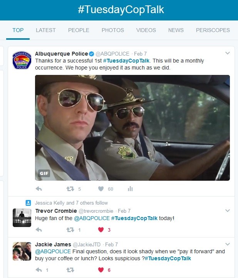238x278 pixels.
Task: Open the LATEST tab
Action: pyautogui.click(x=45, y=30)
